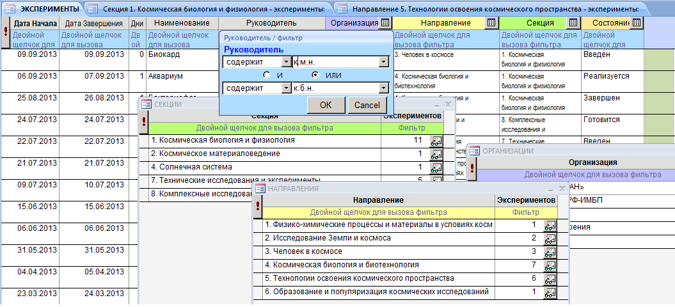The height and width of the screenshot is (307, 675).
Task: Click filter icon for Космическая биология и физиология section
Action: [x=436, y=141]
